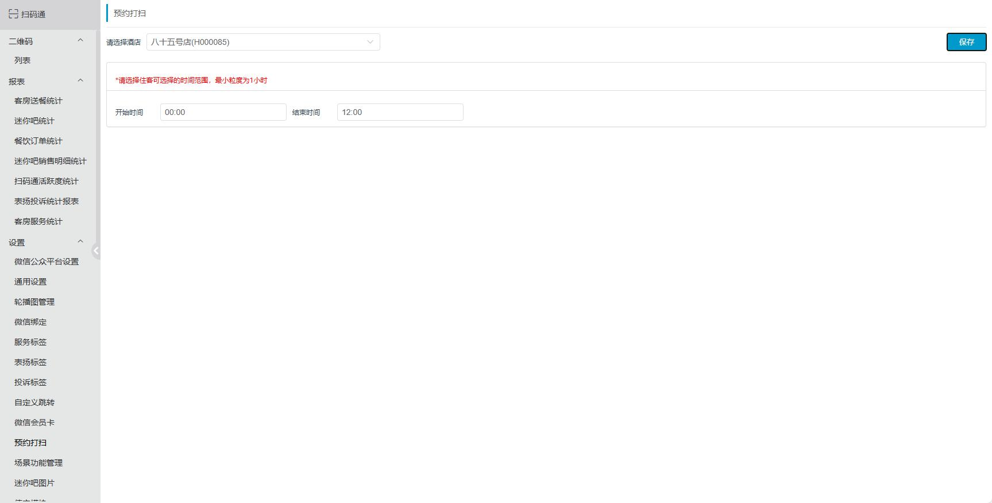Open 表扬投诉统计报表 in sidebar
Viewport: 992px width, 503px height.
[47, 201]
